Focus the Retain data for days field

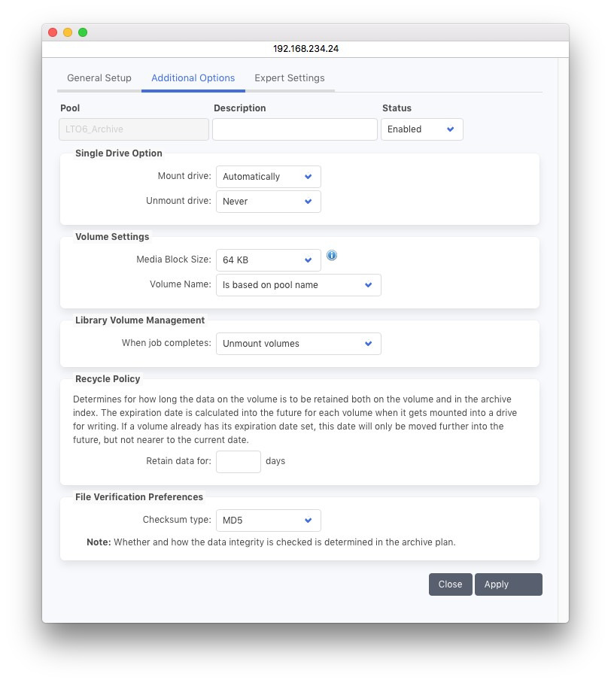238,462
